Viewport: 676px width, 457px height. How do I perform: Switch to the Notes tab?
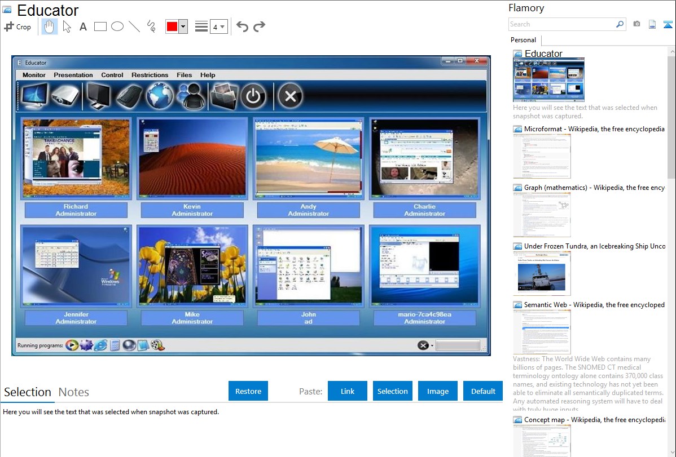click(x=74, y=392)
